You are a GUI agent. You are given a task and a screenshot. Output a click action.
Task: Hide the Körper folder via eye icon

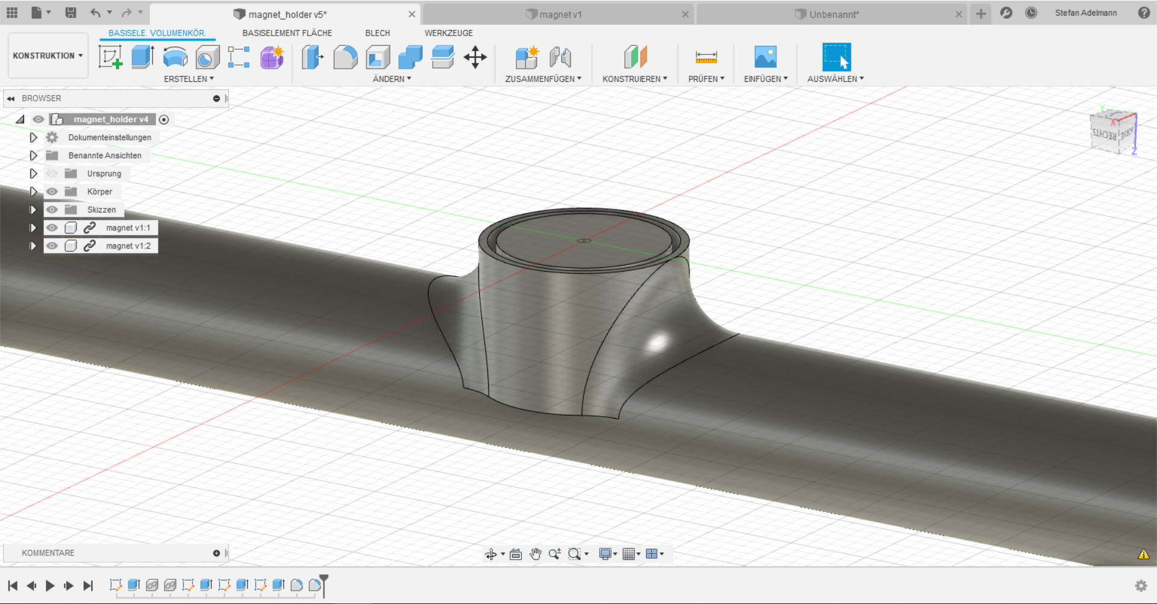pos(52,191)
